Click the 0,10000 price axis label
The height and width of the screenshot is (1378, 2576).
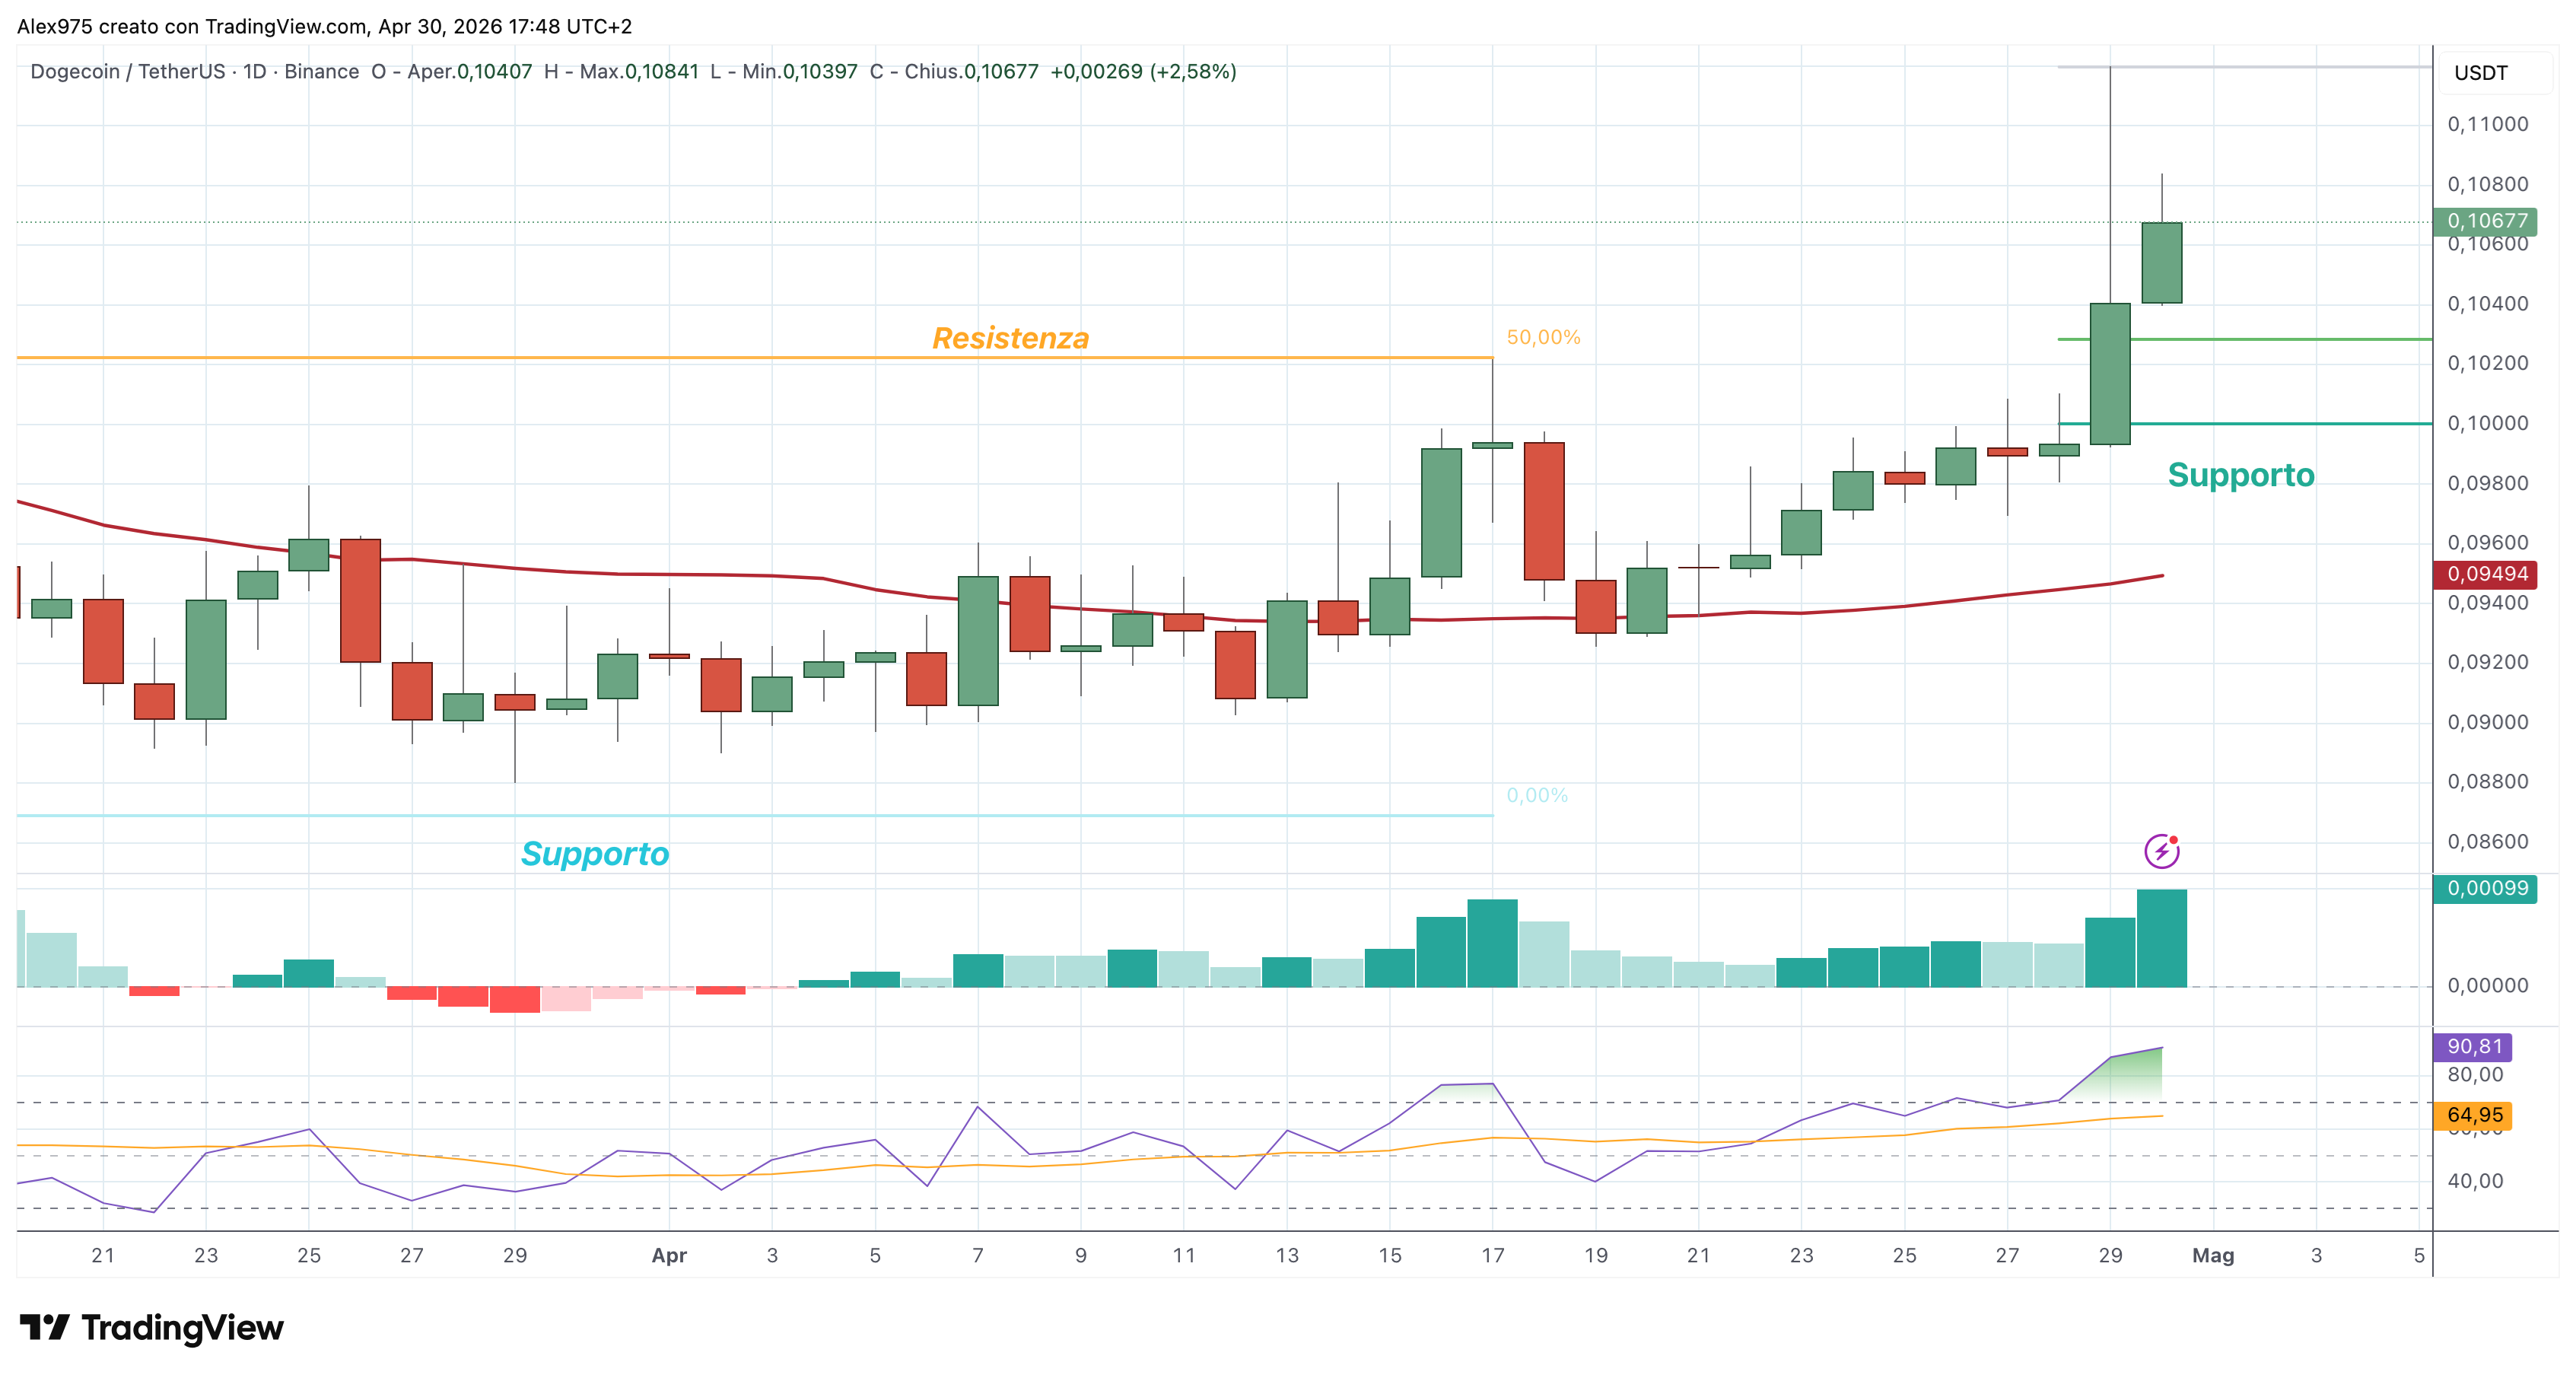pyautogui.click(x=2487, y=424)
